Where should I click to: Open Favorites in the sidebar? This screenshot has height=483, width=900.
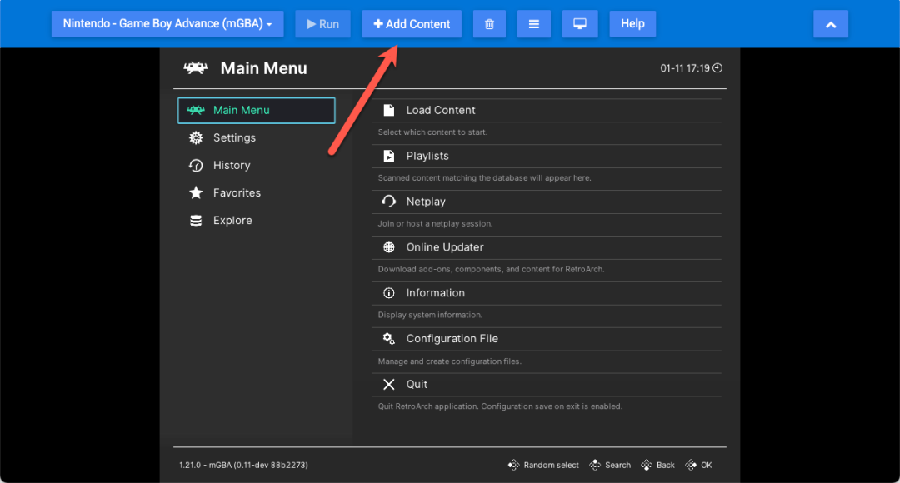[237, 193]
